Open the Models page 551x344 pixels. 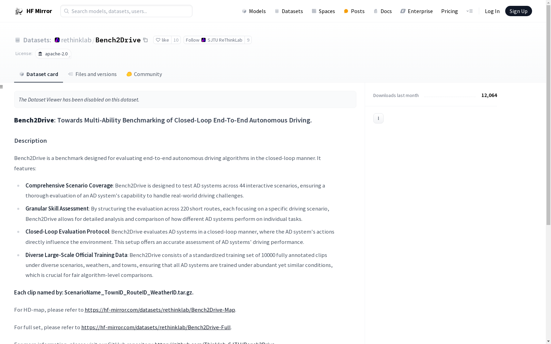point(254,11)
